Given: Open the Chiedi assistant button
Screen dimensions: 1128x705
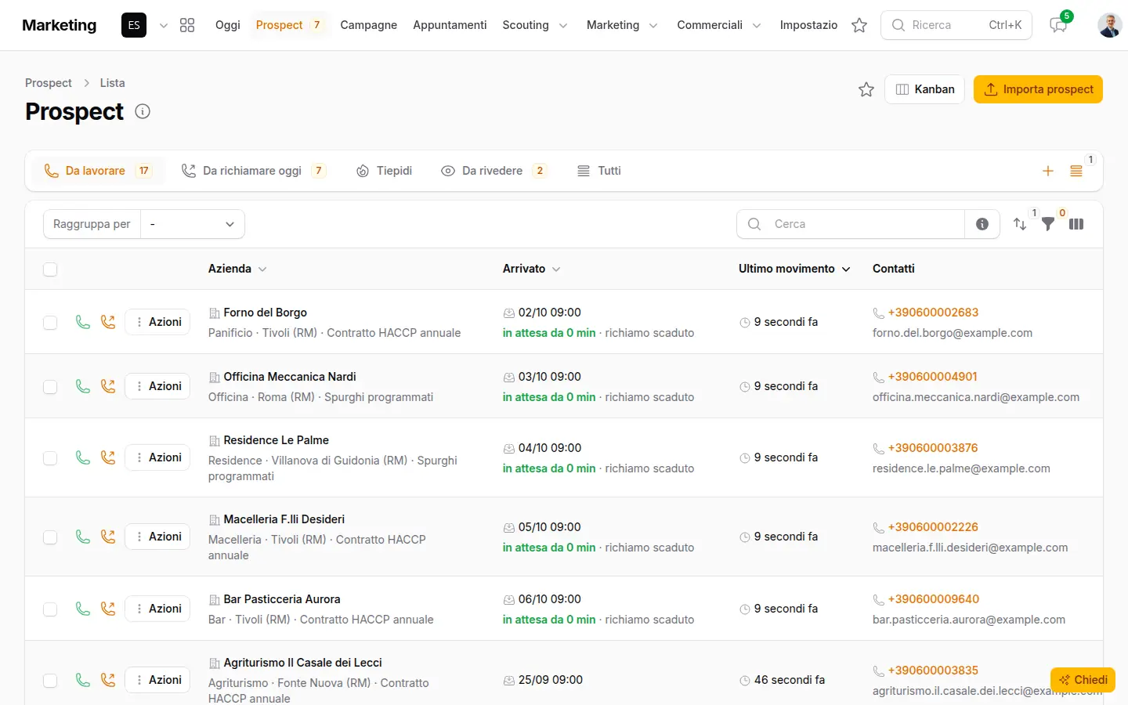Looking at the screenshot, I should pos(1083,680).
